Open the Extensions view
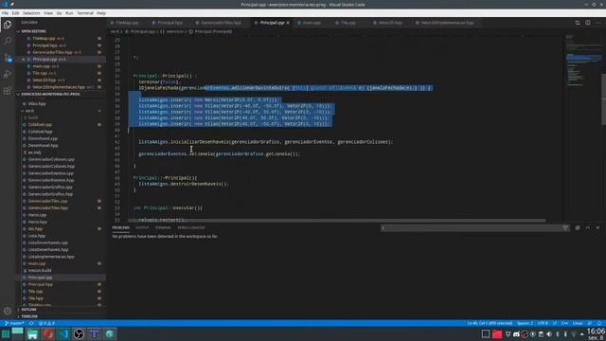Screen dimensions: 606x341 (x=8, y=91)
